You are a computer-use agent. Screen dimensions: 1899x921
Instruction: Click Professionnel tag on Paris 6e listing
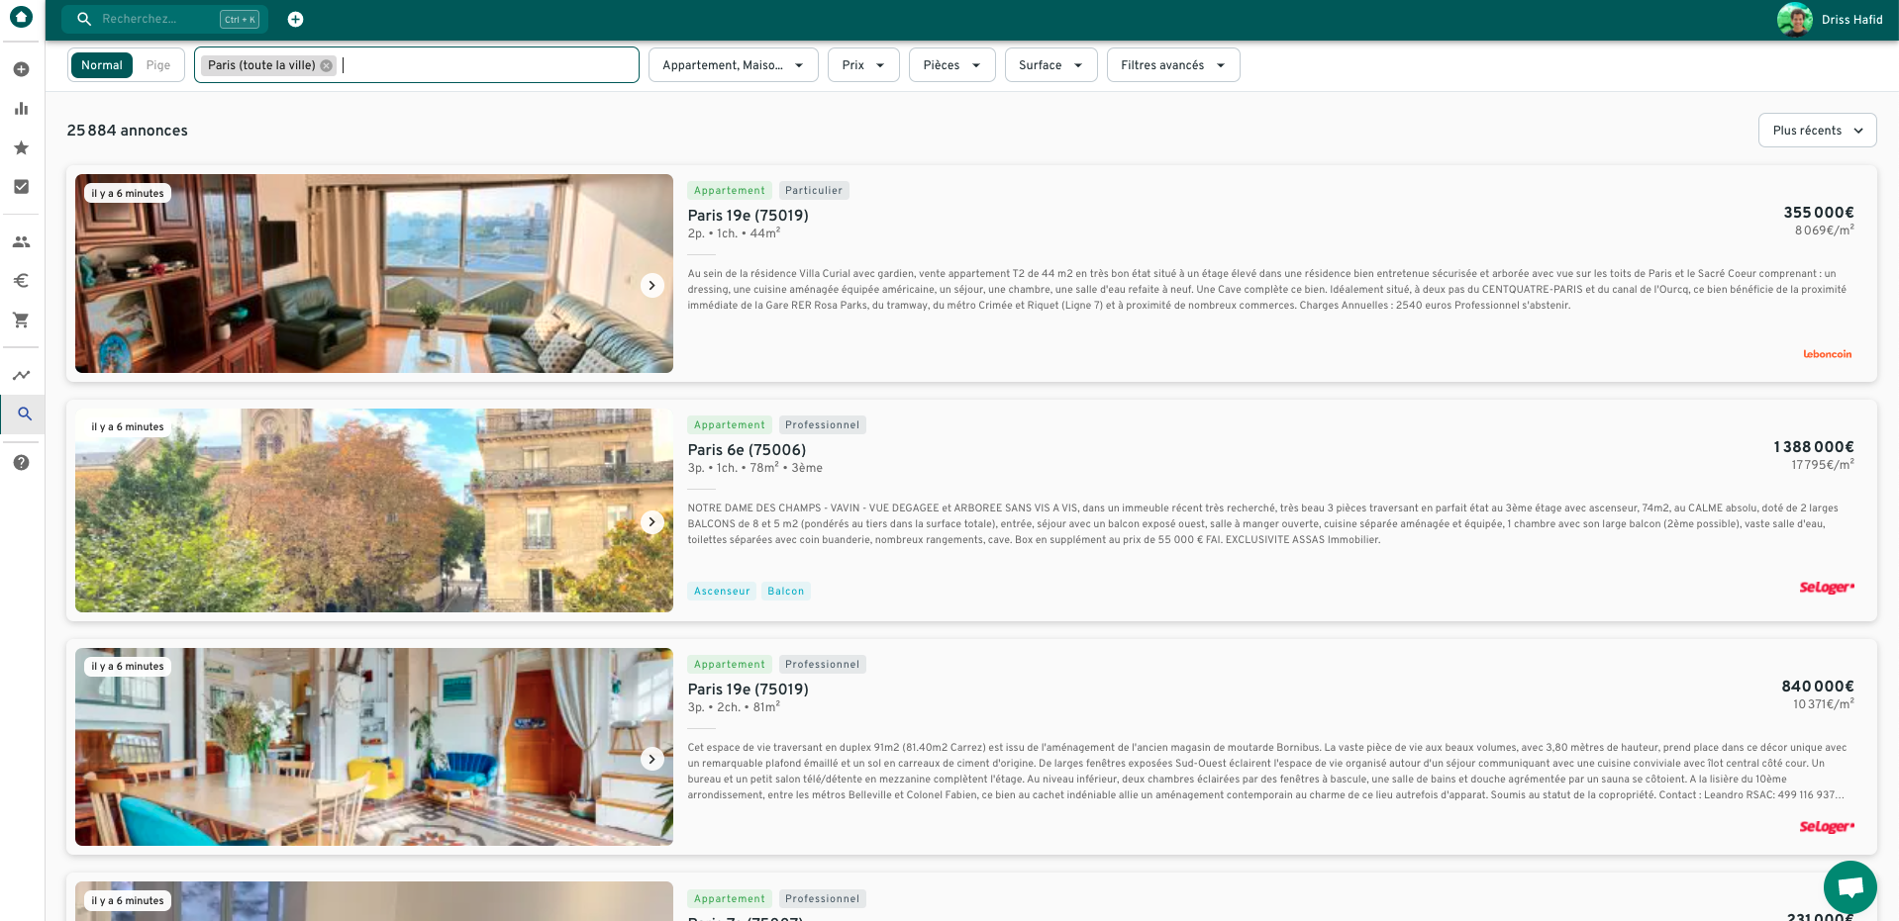point(822,425)
